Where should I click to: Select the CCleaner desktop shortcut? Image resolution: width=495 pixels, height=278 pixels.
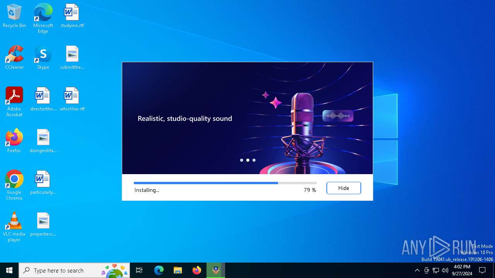click(x=14, y=58)
